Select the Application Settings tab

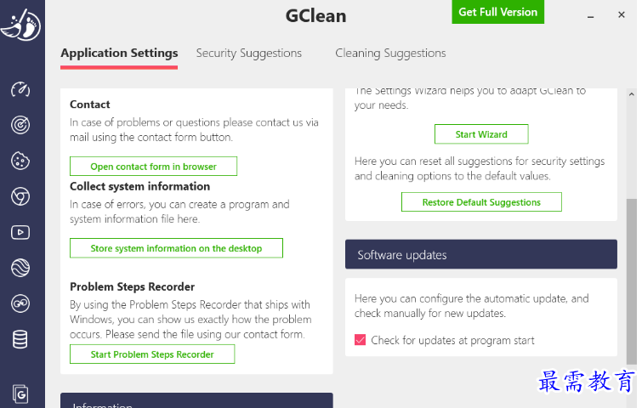click(119, 53)
